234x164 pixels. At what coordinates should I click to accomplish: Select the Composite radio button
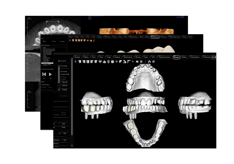pyautogui.click(x=59, y=61)
